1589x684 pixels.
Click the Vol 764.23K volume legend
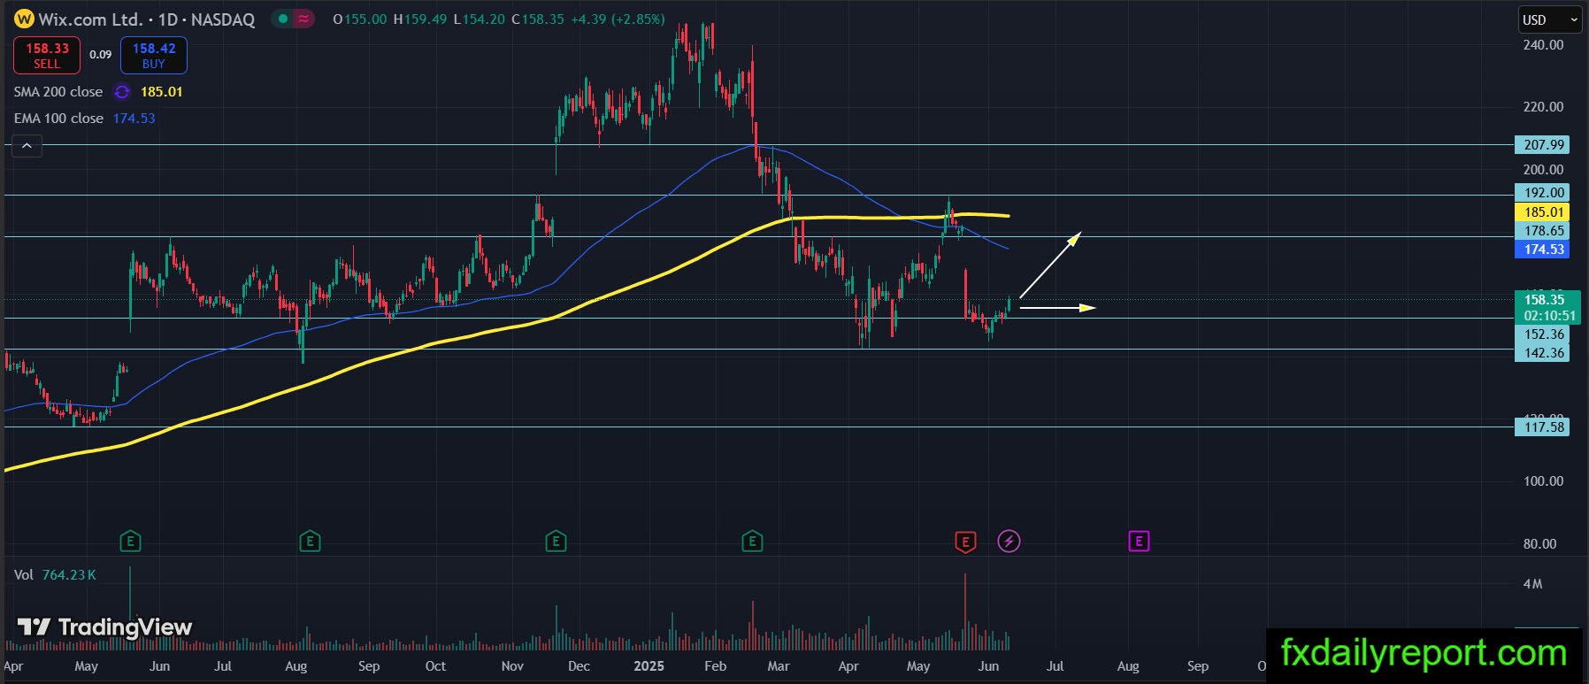pyautogui.click(x=55, y=575)
